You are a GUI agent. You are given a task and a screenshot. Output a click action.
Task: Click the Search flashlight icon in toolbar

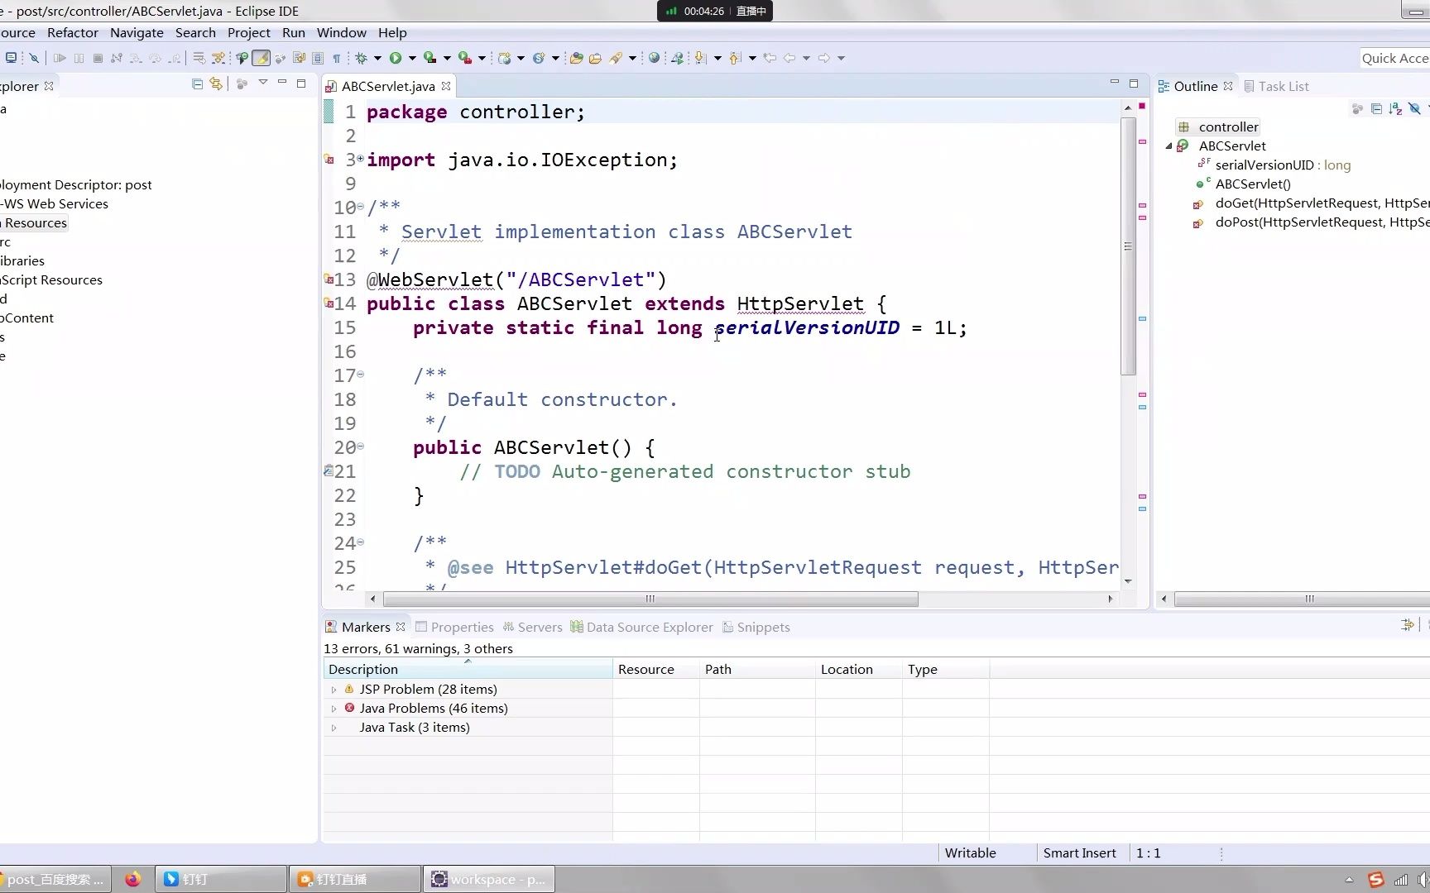[x=616, y=58]
